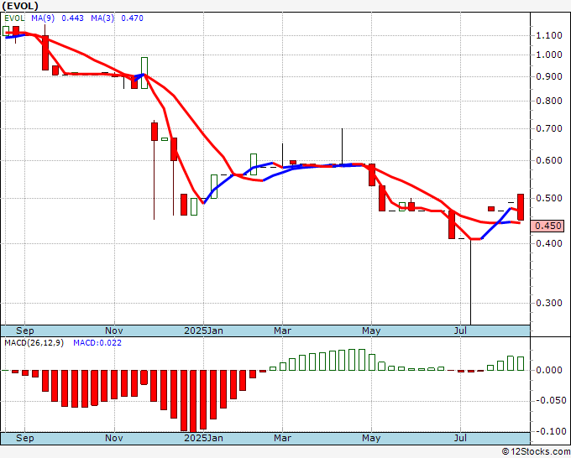The height and width of the screenshot is (458, 571).
Task: Click 2025Jan on the price chart date axis
Action: pyautogui.click(x=203, y=330)
